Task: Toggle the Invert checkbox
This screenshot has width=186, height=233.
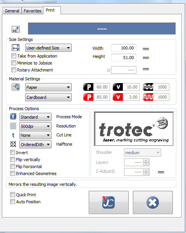Action: click(x=12, y=153)
